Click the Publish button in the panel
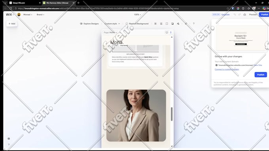Viewport: 269px width, 151px height. [x=261, y=75]
